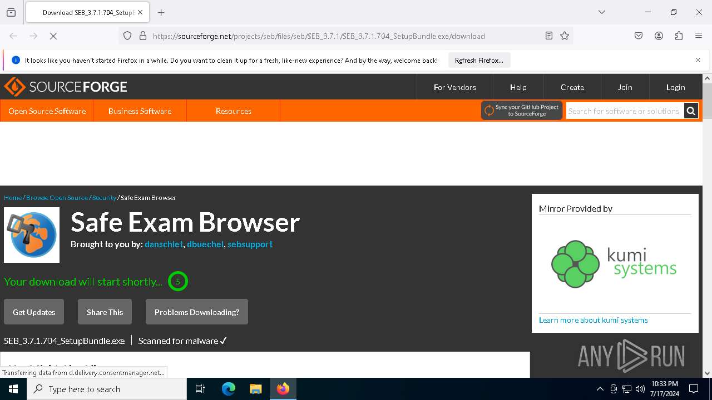712x400 pixels.
Task: Open File Explorer from taskbar
Action: [x=255, y=389]
